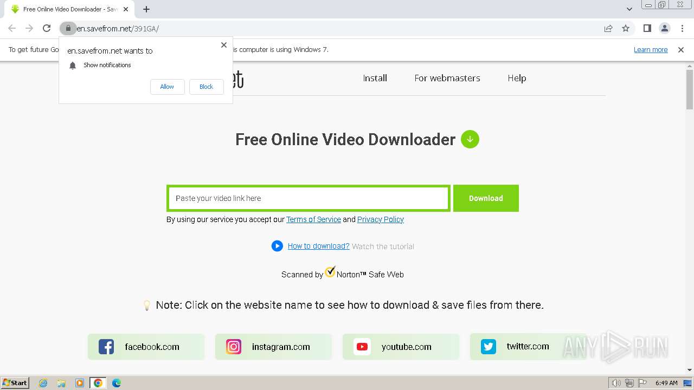Open Chrome three-dot menu
The height and width of the screenshot is (390, 694).
point(682,28)
